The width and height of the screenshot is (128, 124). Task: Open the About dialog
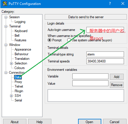pos(15,122)
